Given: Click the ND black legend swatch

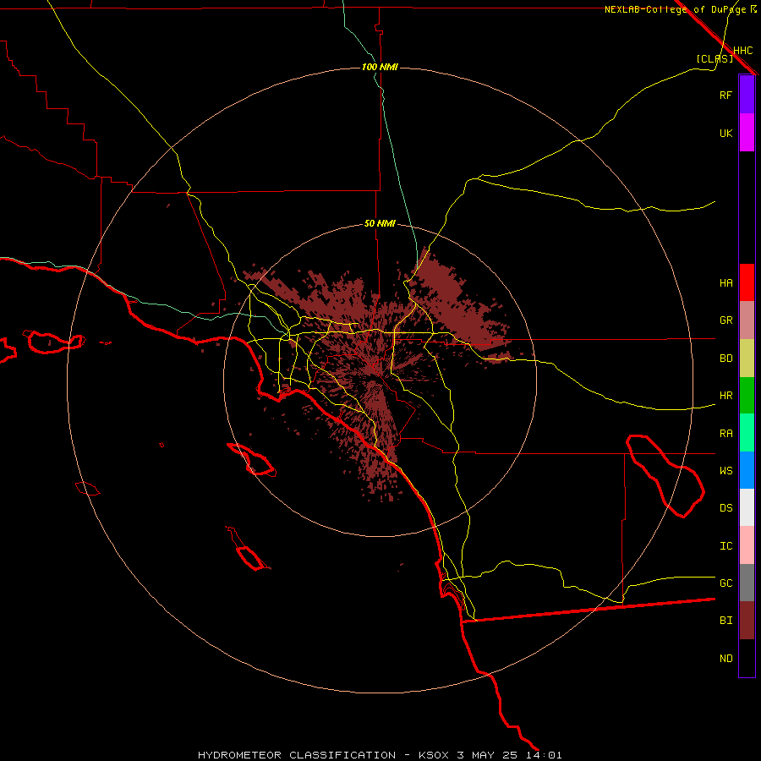Looking at the screenshot, I should pyautogui.click(x=747, y=658).
